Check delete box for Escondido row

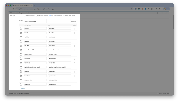[75, 59]
